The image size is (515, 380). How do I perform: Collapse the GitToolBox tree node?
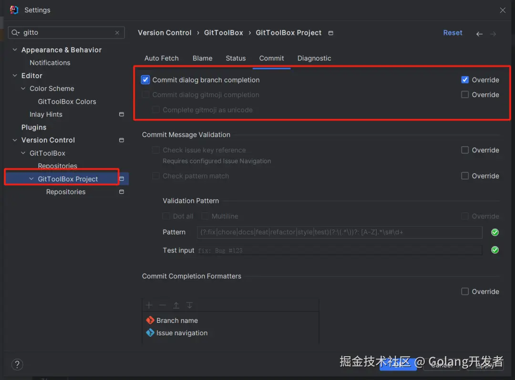click(23, 153)
